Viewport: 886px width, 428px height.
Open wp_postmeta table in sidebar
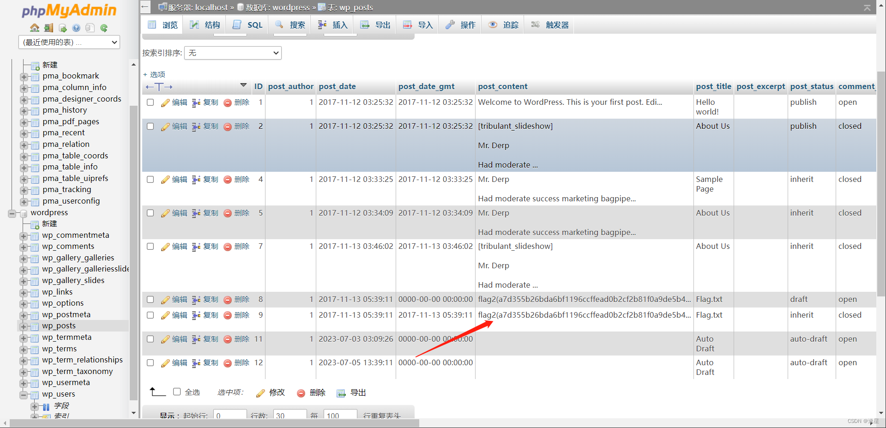click(66, 315)
